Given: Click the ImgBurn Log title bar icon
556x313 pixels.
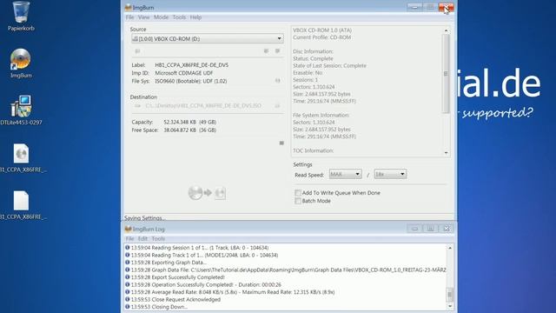Looking at the screenshot, I should [x=128, y=229].
